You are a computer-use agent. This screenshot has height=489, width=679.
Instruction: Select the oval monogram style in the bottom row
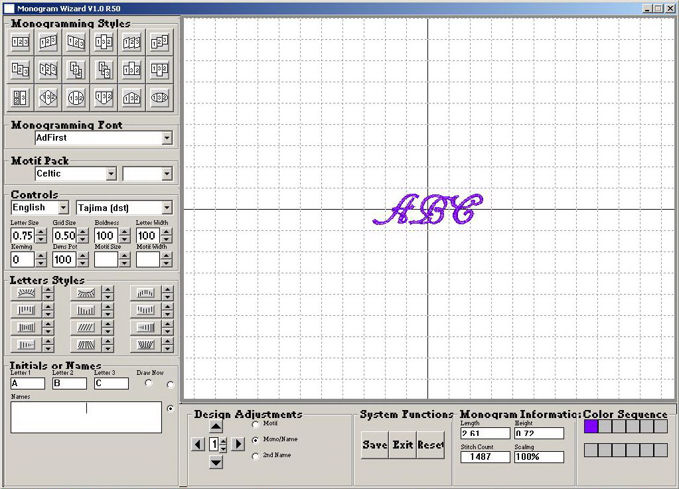(159, 98)
